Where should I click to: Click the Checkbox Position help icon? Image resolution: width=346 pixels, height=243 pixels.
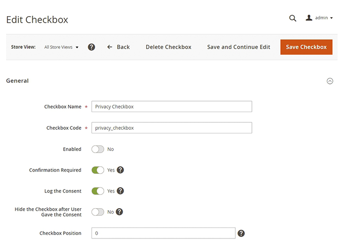pyautogui.click(x=241, y=233)
